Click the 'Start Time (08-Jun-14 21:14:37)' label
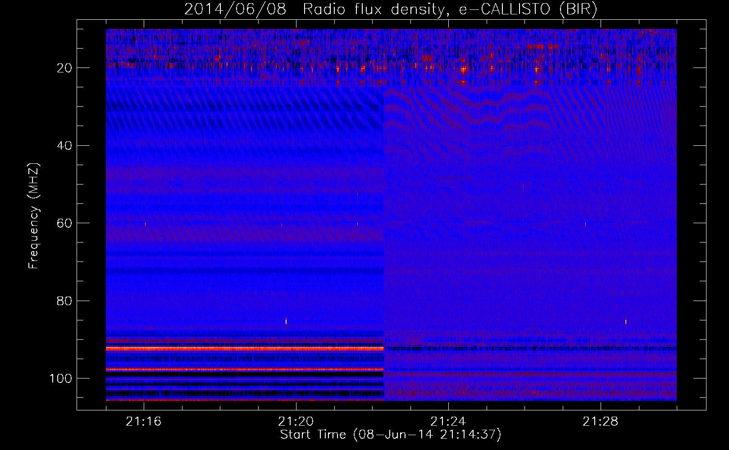 tap(391, 435)
